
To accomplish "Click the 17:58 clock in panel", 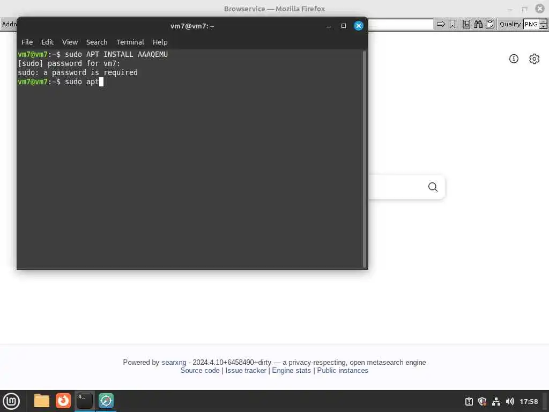I will pos(529,401).
